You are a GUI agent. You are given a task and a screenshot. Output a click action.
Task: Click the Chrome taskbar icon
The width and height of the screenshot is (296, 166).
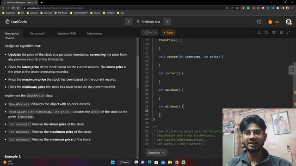177,162
